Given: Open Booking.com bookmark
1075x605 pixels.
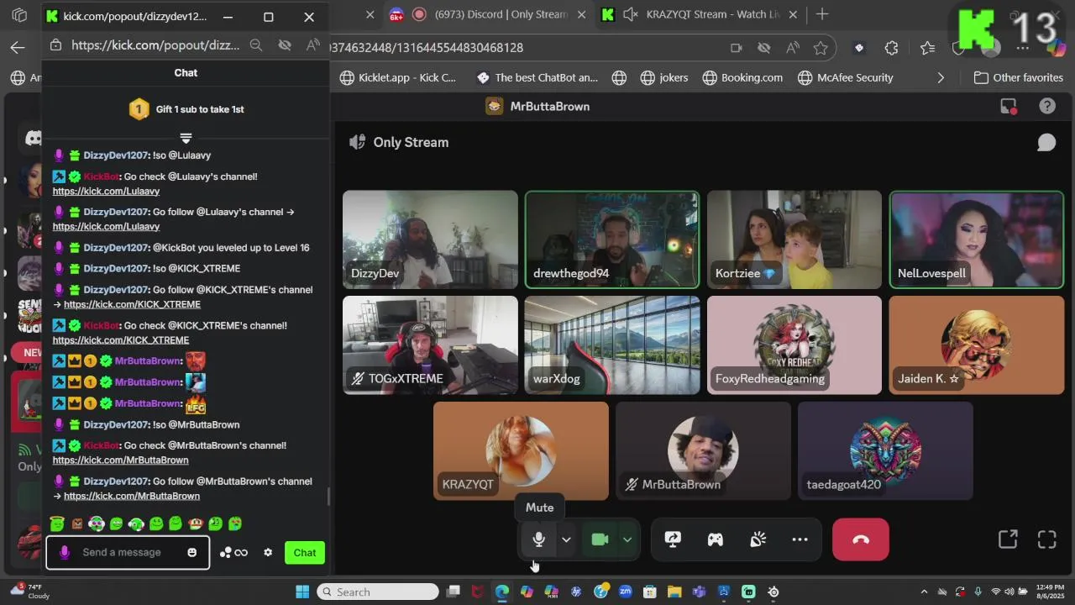Looking at the screenshot, I should coord(742,77).
